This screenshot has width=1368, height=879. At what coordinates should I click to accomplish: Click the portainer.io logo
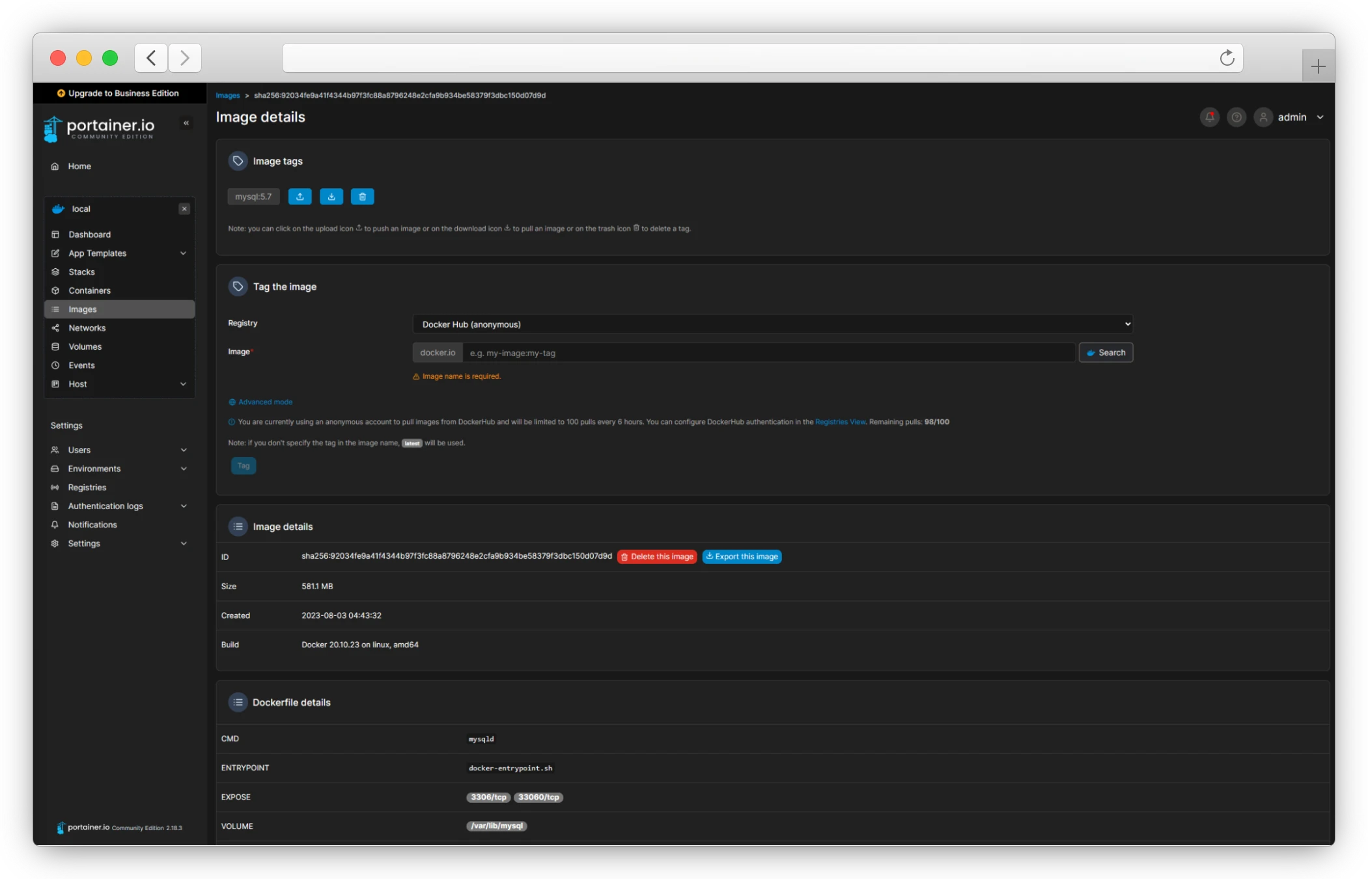coord(99,128)
